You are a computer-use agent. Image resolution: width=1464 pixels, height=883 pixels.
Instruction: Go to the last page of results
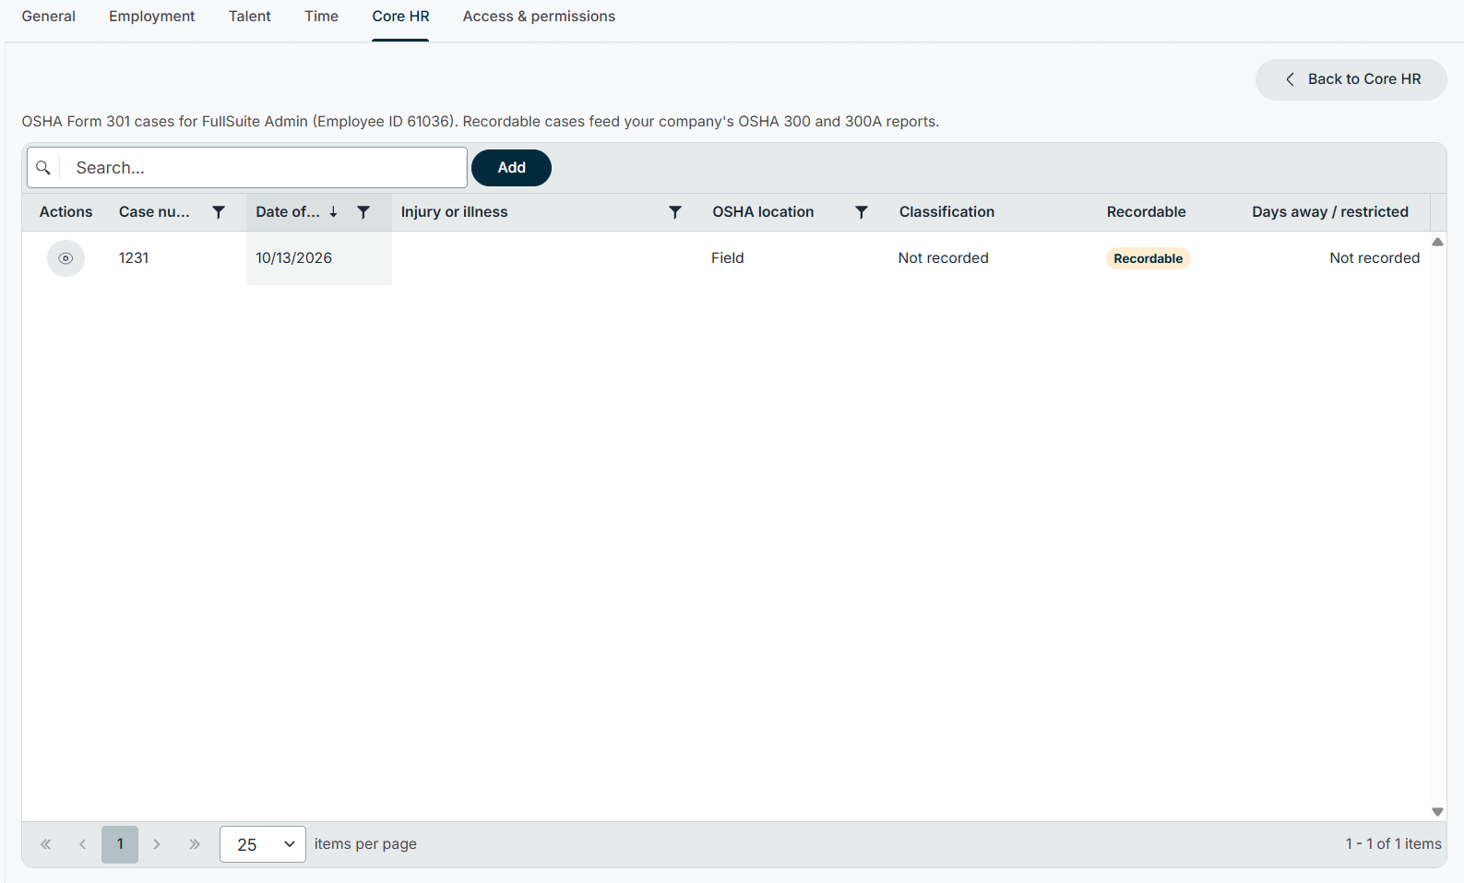pyautogui.click(x=195, y=844)
